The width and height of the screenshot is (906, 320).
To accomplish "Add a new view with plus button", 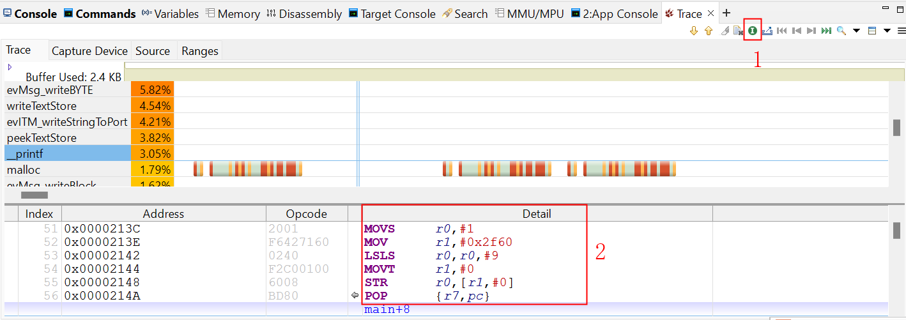I will (x=726, y=13).
